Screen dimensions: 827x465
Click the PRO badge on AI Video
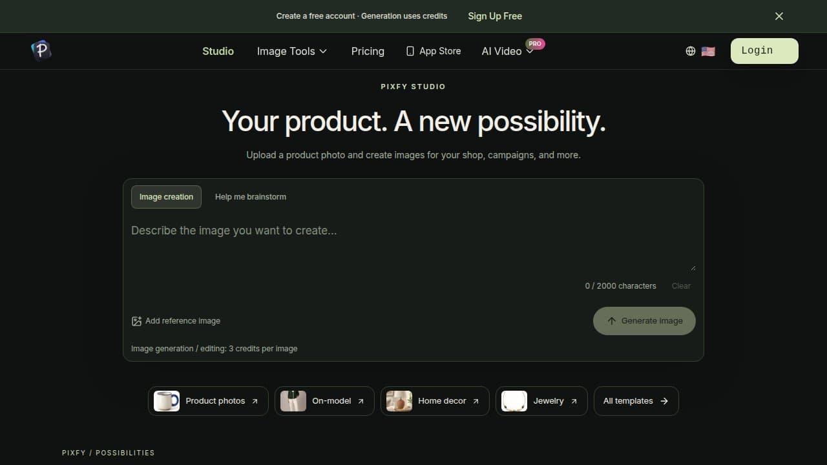click(x=535, y=44)
